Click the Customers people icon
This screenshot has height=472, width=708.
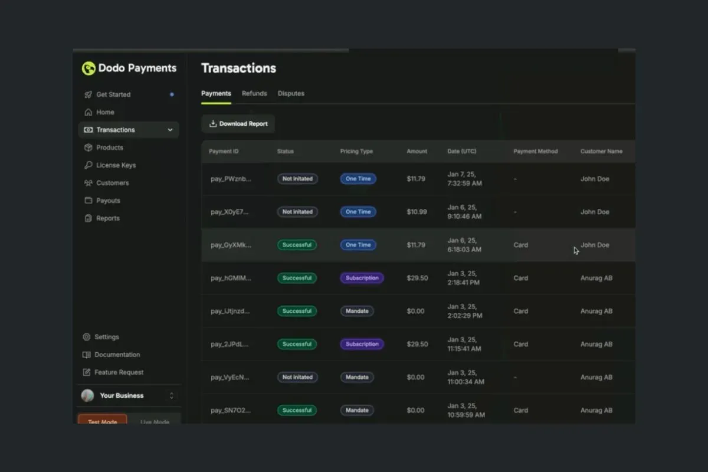coord(88,183)
